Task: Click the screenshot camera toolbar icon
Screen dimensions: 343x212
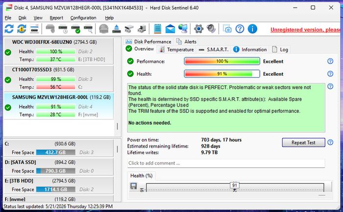Action: pyautogui.click(x=227, y=29)
